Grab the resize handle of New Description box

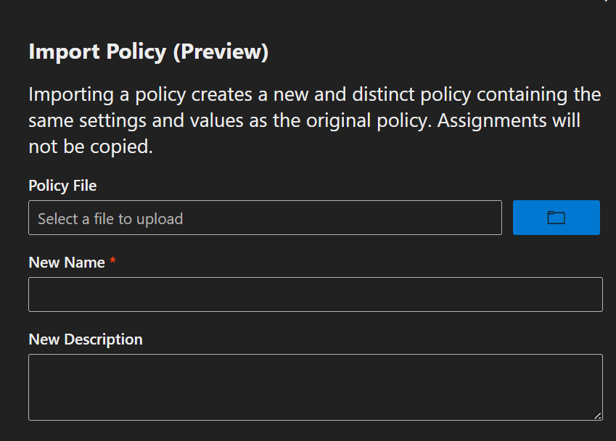(x=597, y=416)
